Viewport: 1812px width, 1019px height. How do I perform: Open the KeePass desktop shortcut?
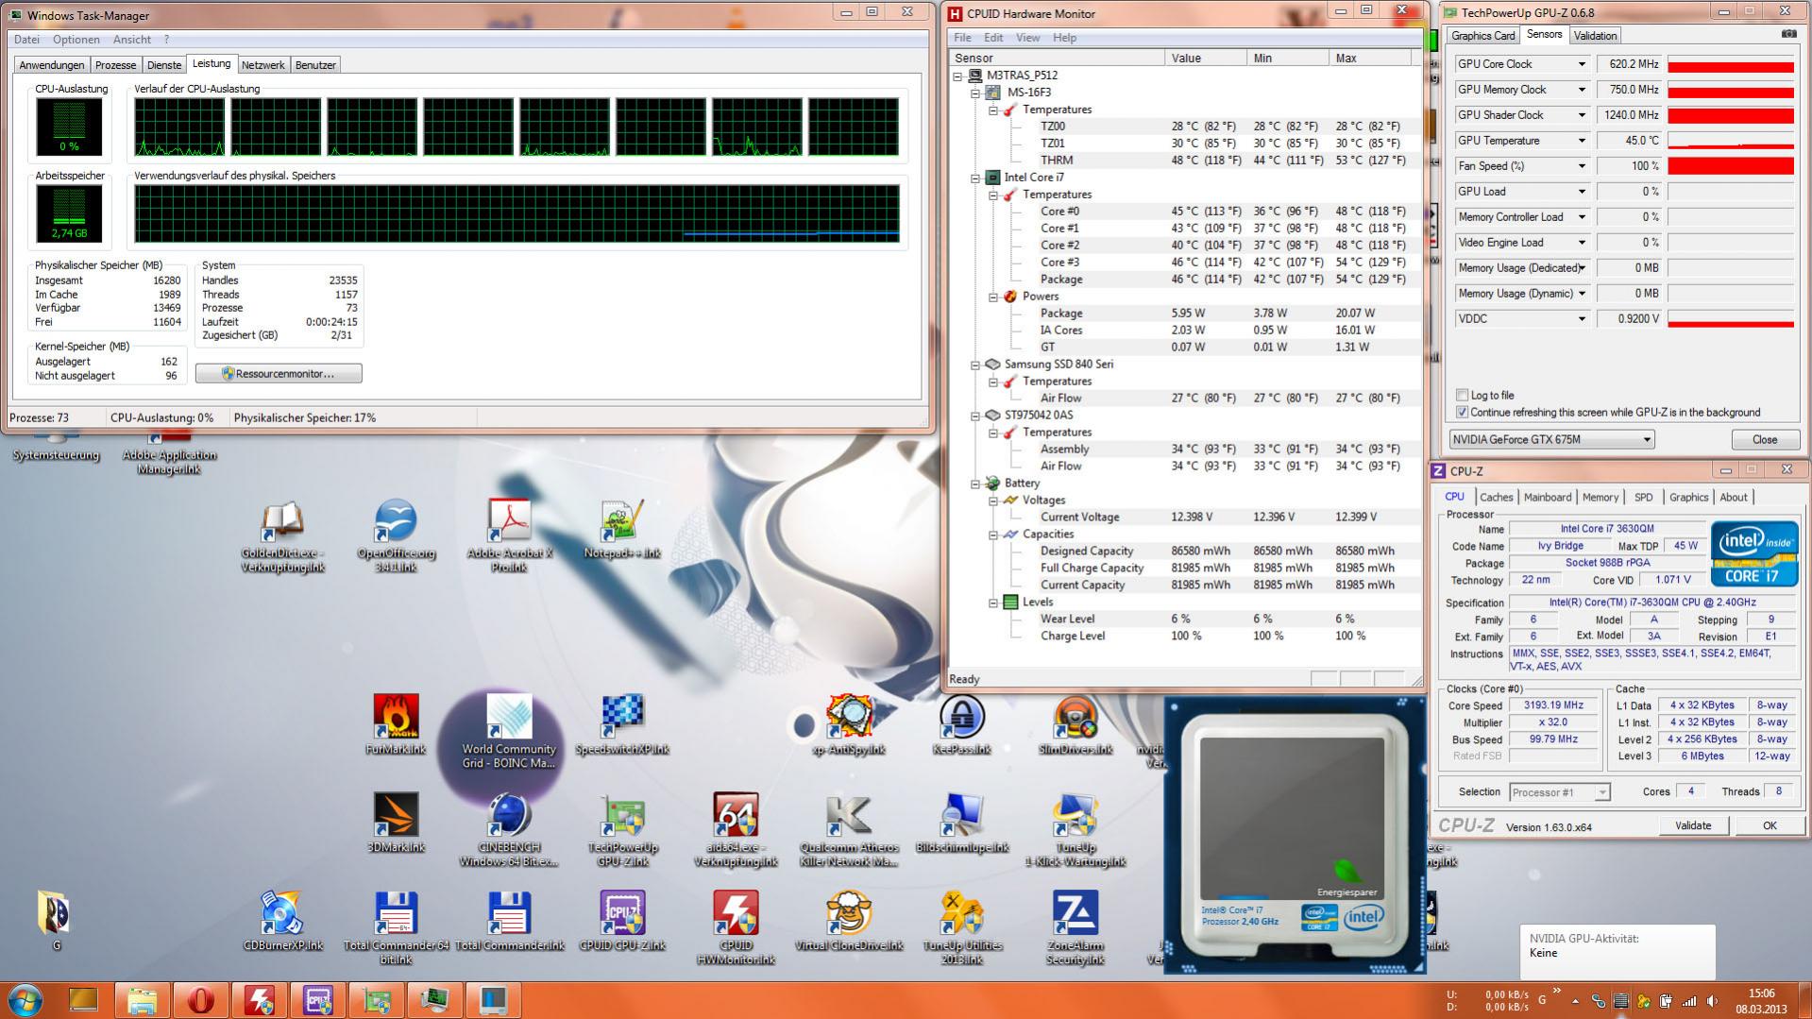[x=961, y=724]
